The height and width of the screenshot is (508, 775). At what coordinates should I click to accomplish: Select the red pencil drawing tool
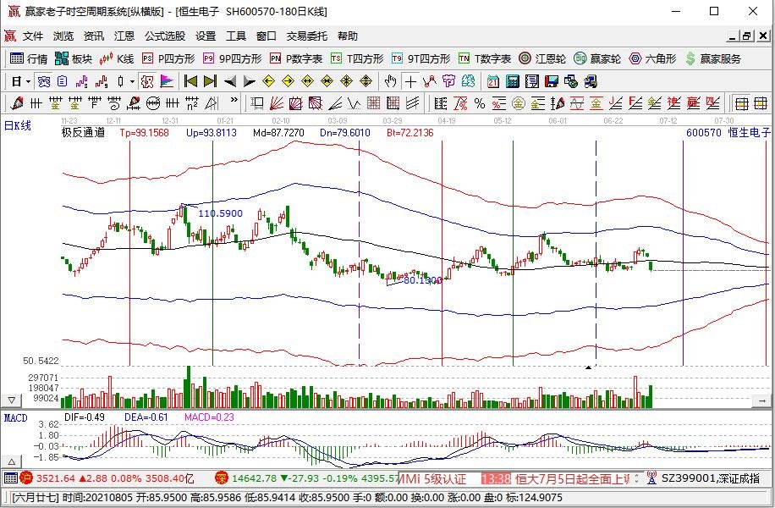tap(17, 103)
